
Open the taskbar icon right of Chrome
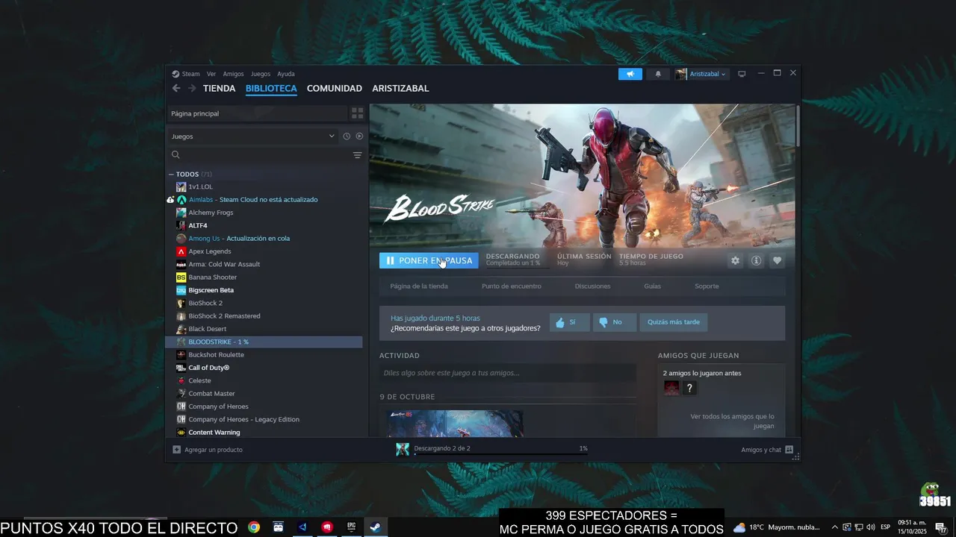279,527
